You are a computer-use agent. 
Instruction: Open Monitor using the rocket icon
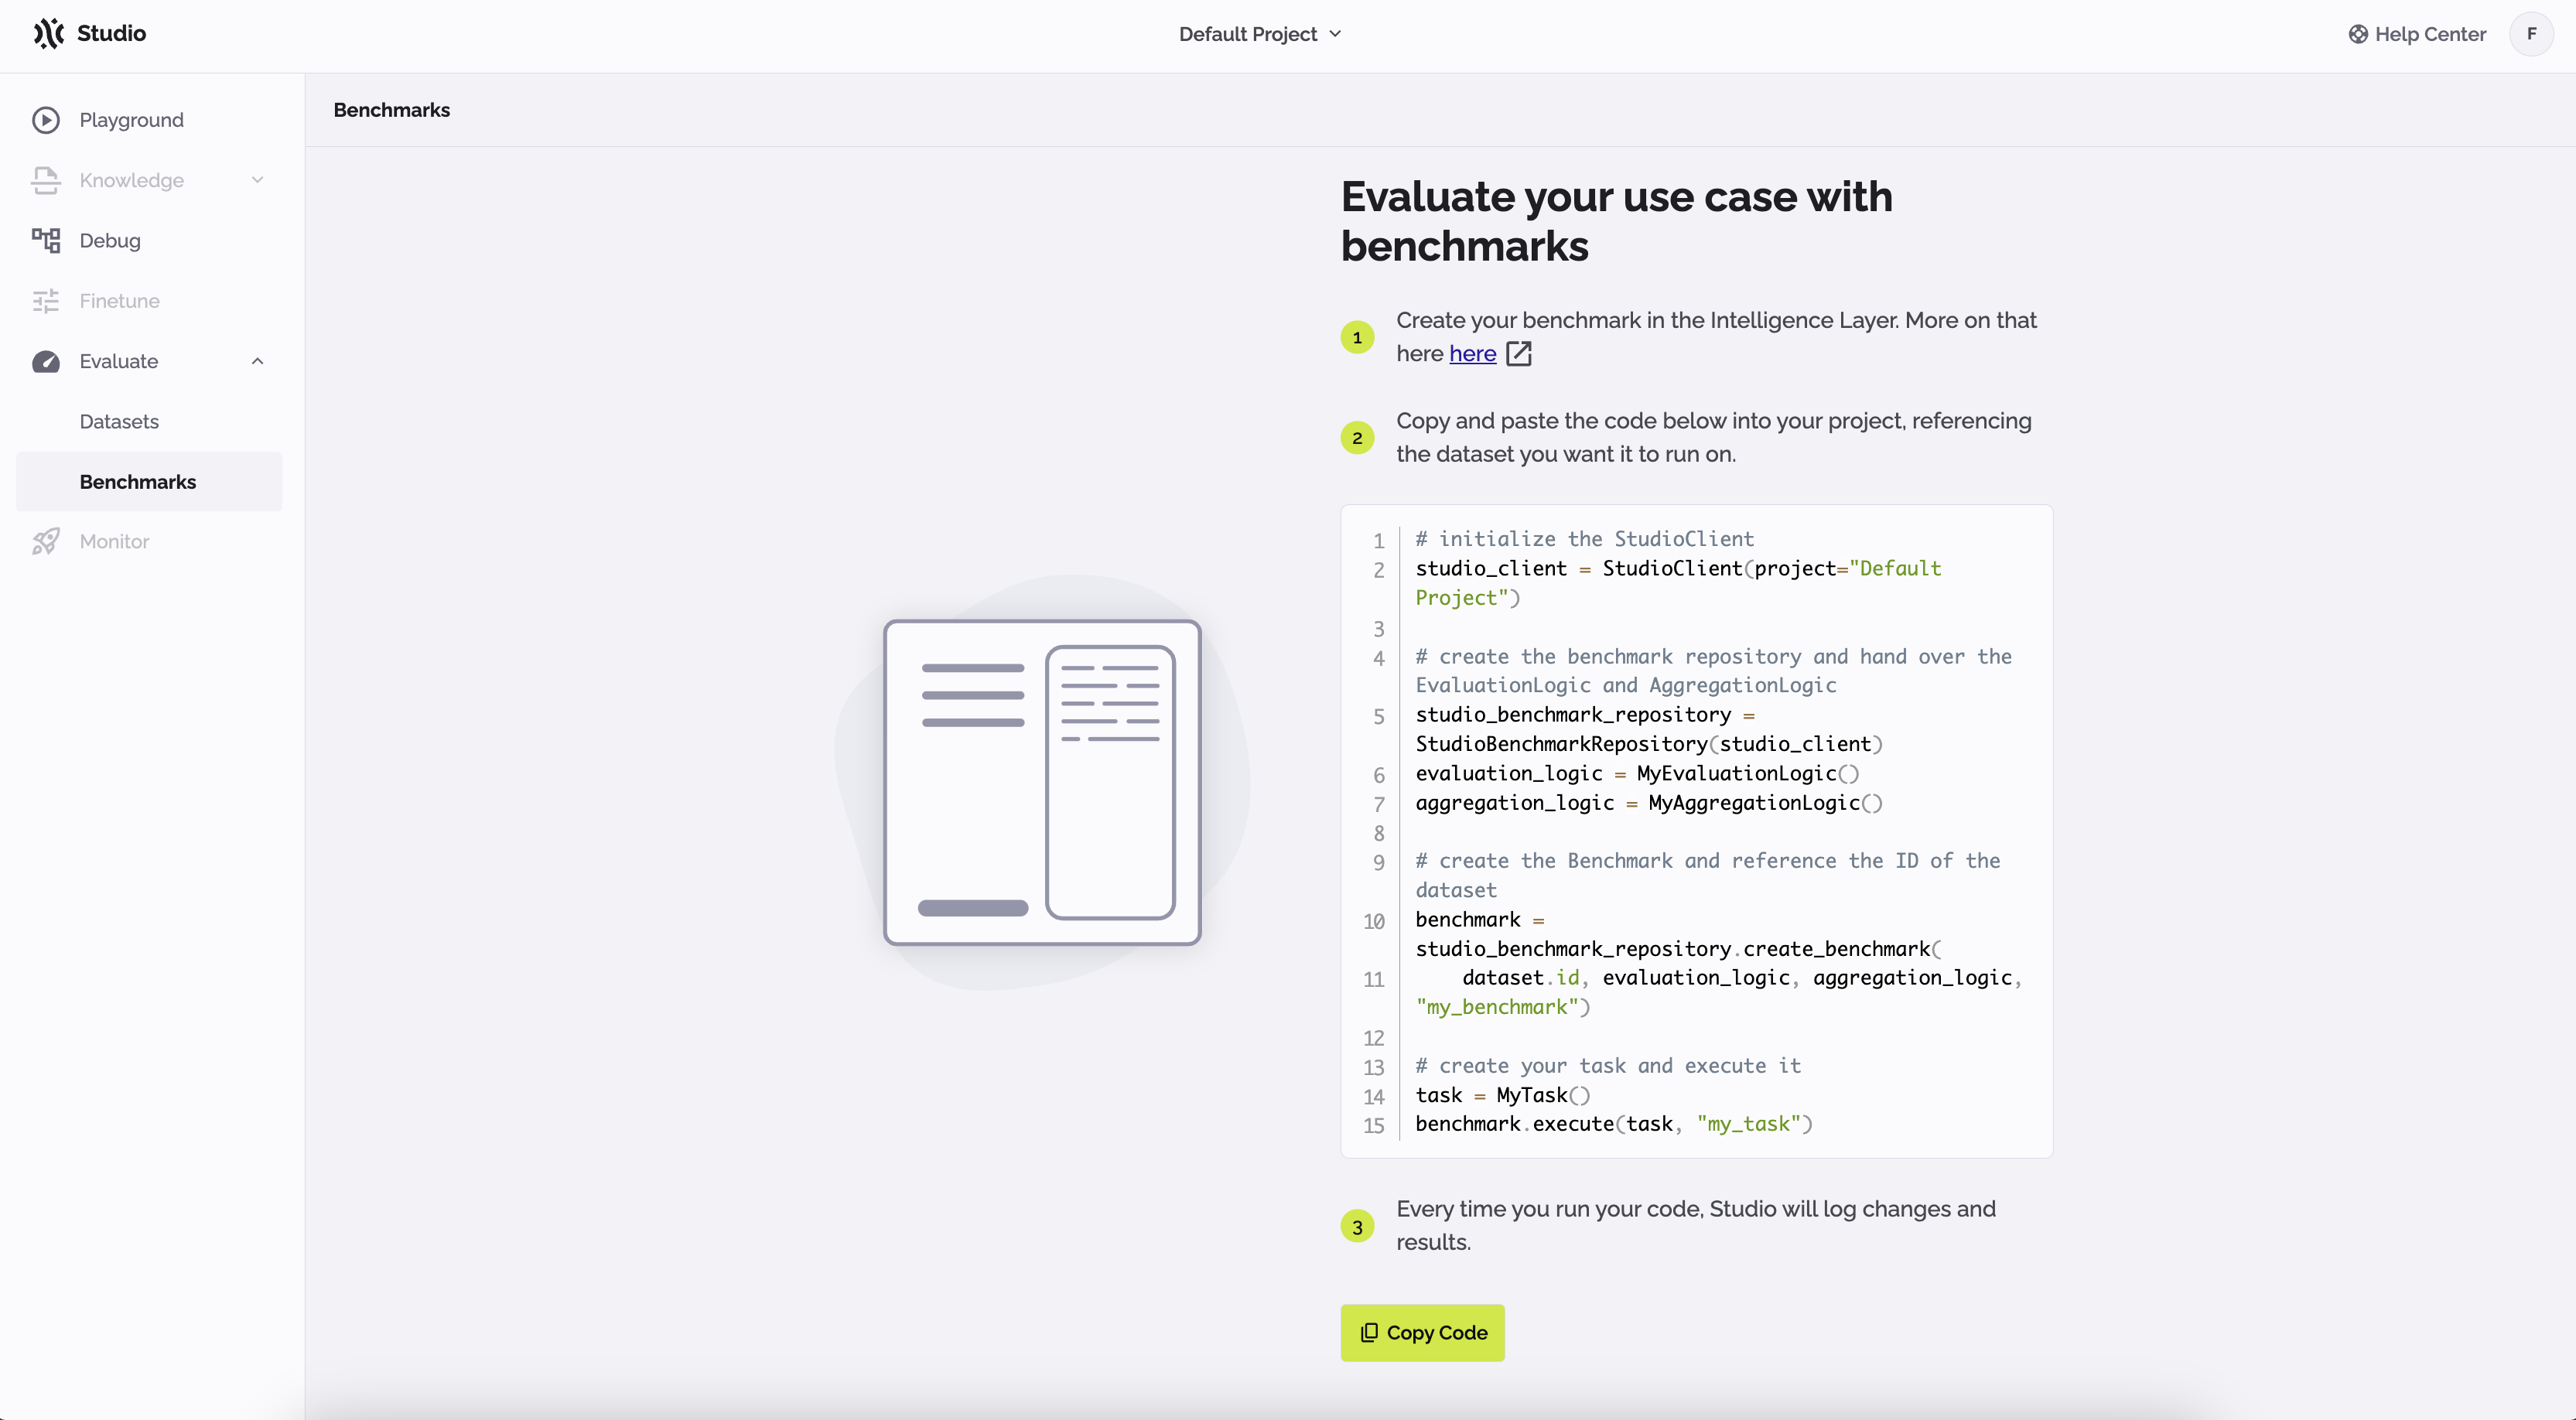pos(46,541)
